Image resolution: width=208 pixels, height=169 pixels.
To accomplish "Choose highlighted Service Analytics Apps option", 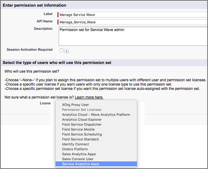I will point(96,164).
